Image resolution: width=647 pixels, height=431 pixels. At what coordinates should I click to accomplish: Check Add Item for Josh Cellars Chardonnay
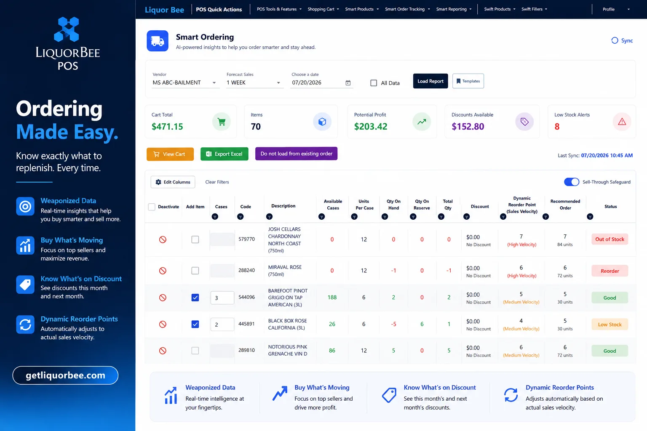pyautogui.click(x=195, y=239)
